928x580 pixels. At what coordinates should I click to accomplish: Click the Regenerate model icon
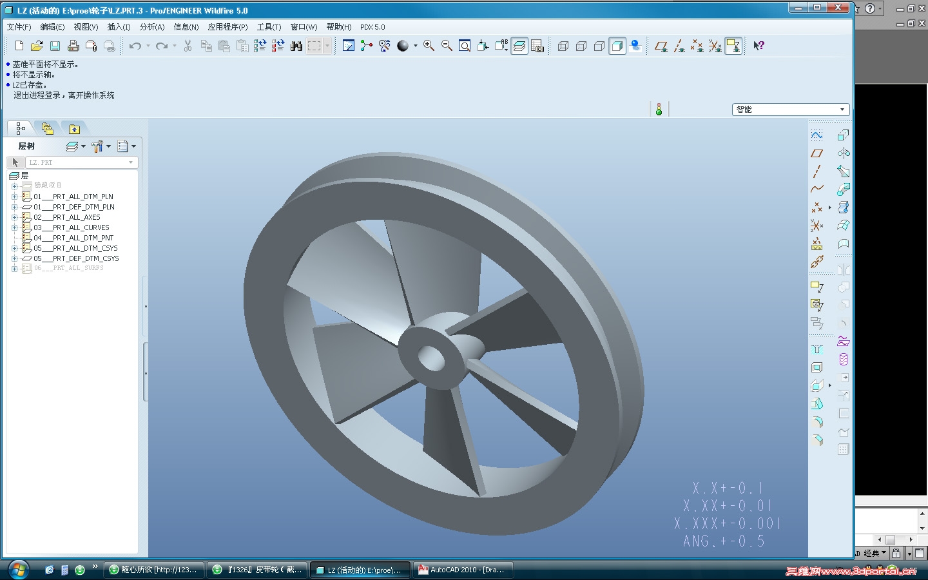pos(260,46)
